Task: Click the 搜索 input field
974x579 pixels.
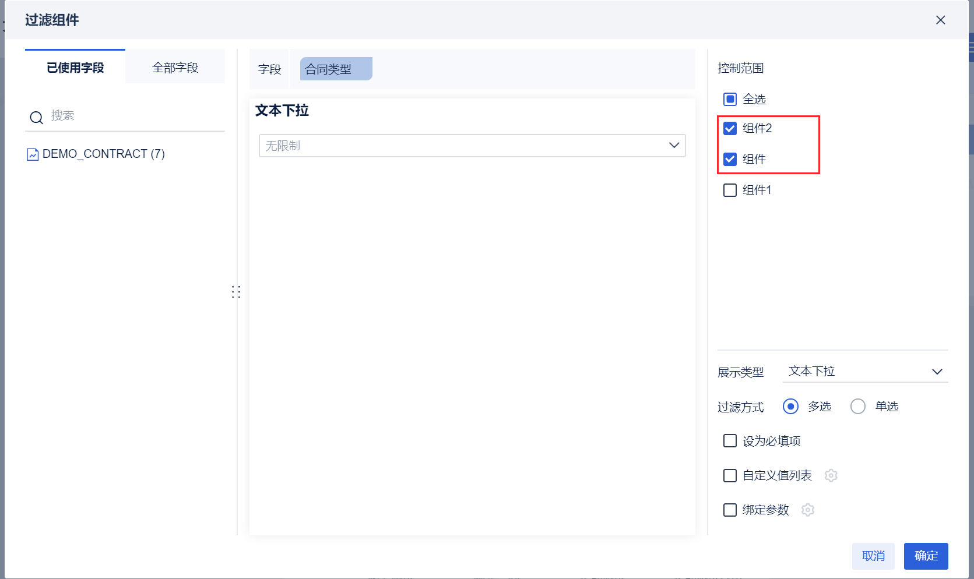Action: [134, 116]
